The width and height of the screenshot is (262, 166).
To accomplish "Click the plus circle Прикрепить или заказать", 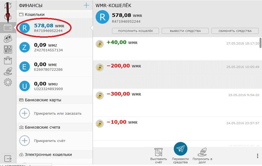I will click(25, 113).
